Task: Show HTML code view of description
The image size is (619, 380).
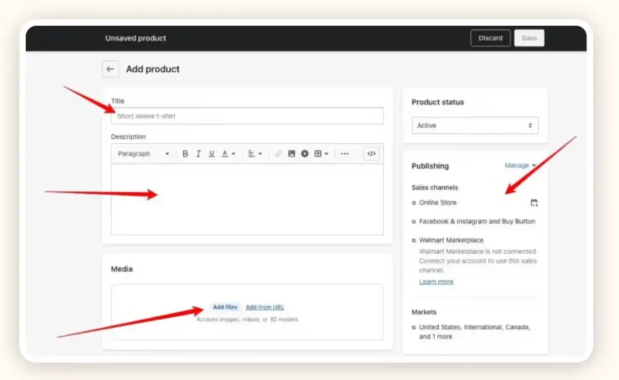Action: (x=371, y=154)
